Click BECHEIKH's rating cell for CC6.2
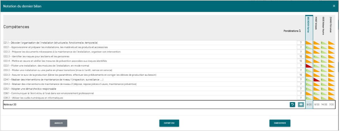 pyautogui.click(x=309, y=98)
